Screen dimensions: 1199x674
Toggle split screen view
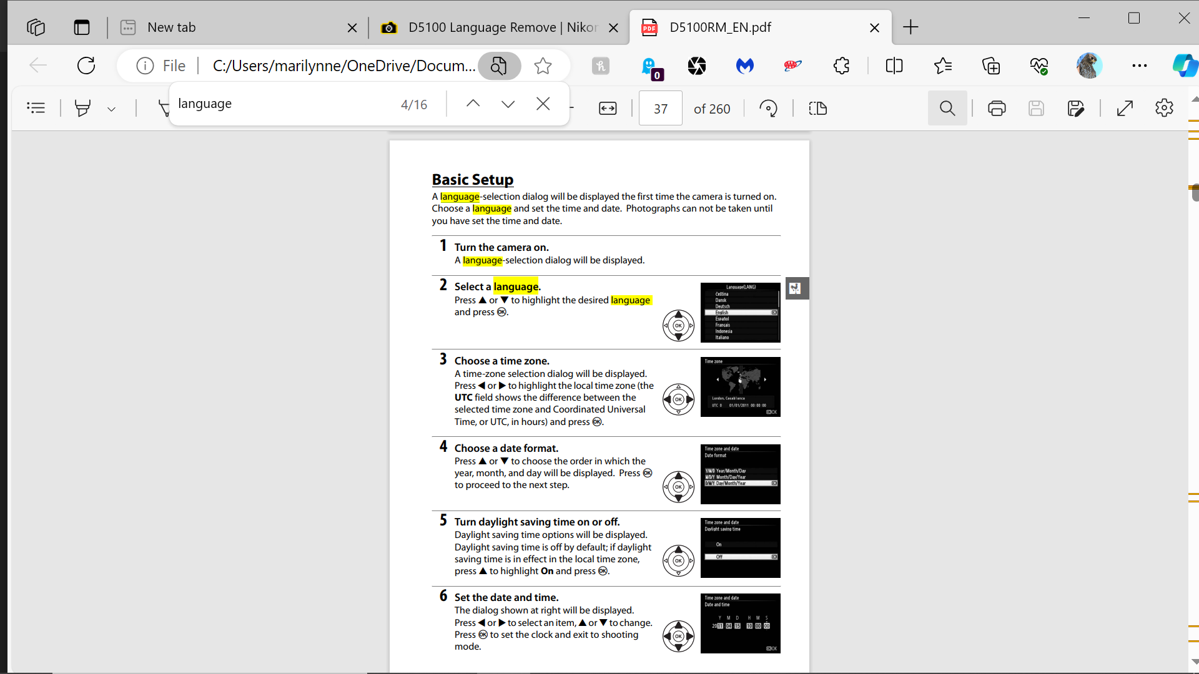pos(894,66)
